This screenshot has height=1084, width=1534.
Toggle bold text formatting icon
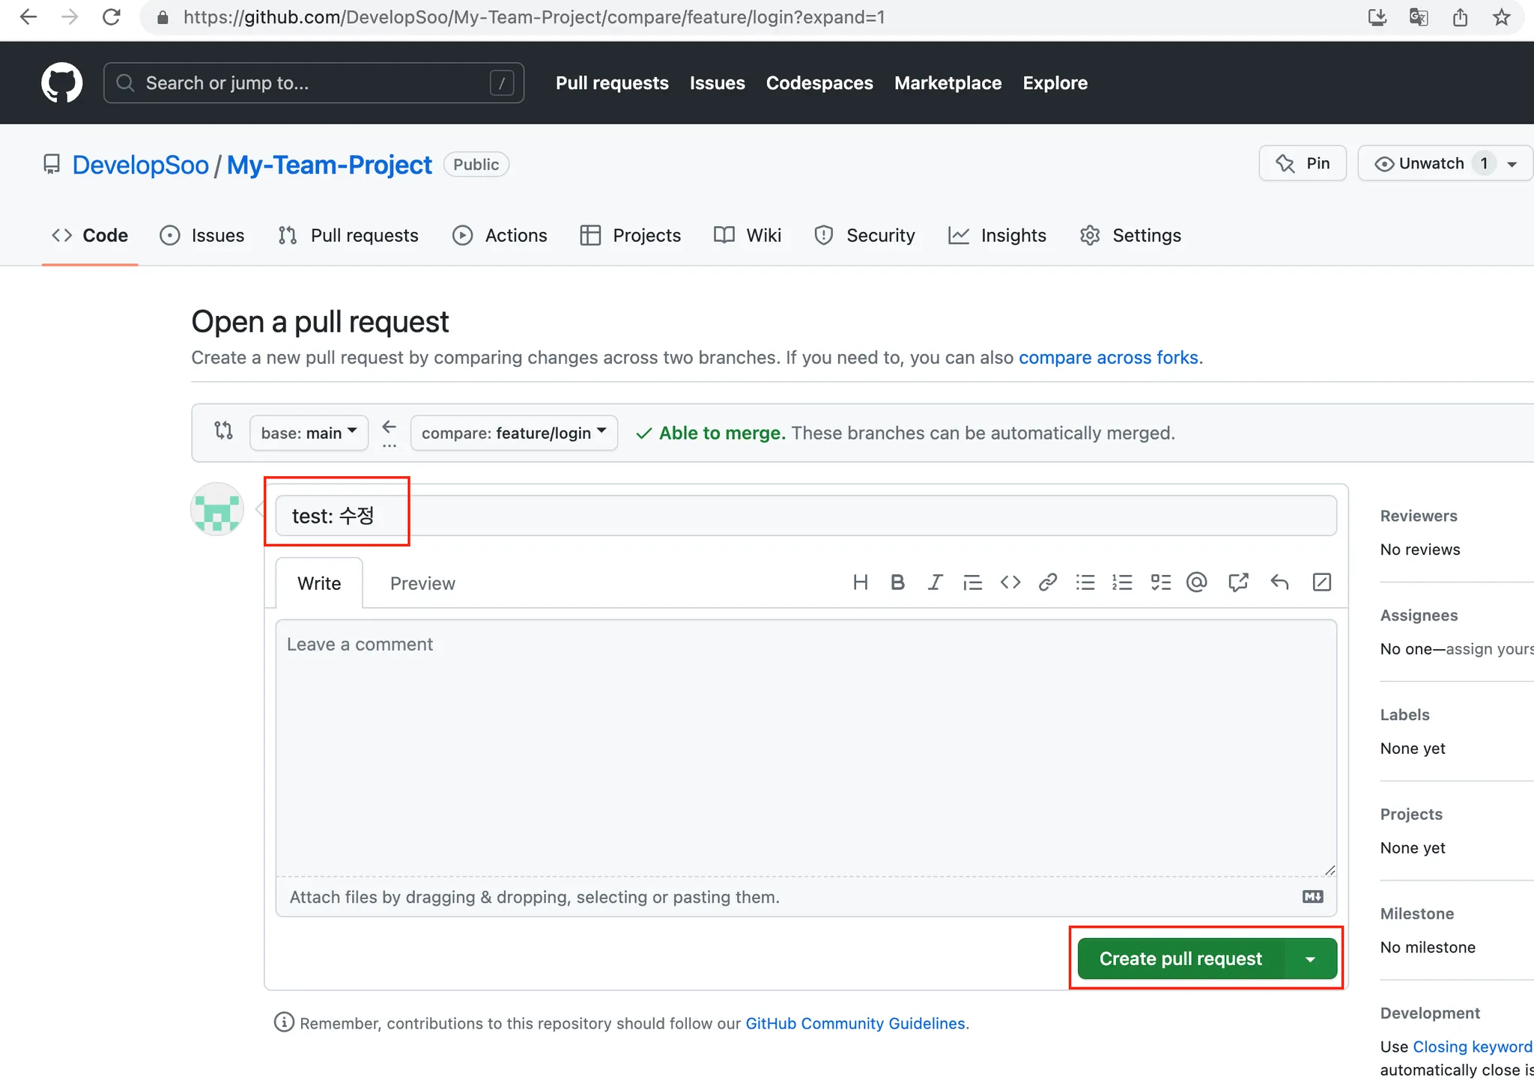[x=897, y=582]
